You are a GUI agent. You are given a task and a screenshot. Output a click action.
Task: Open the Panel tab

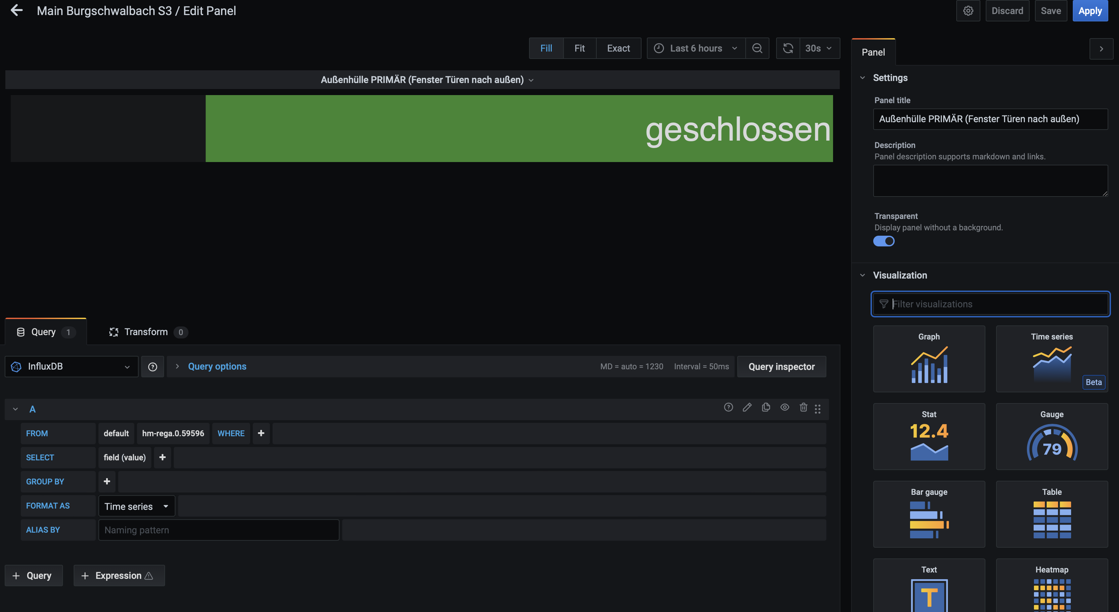click(873, 52)
